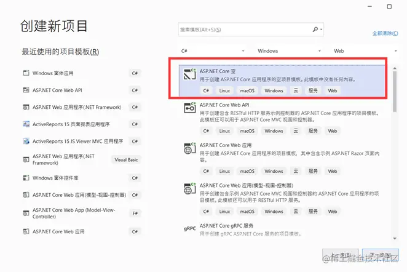Click the 上一步(B) back button
This screenshot has height=272, width=407.
pos(341,255)
